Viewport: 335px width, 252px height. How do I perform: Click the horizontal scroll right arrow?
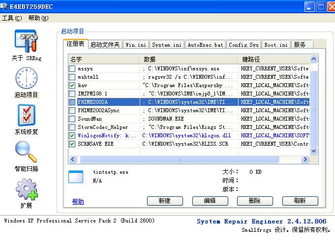[305, 159]
